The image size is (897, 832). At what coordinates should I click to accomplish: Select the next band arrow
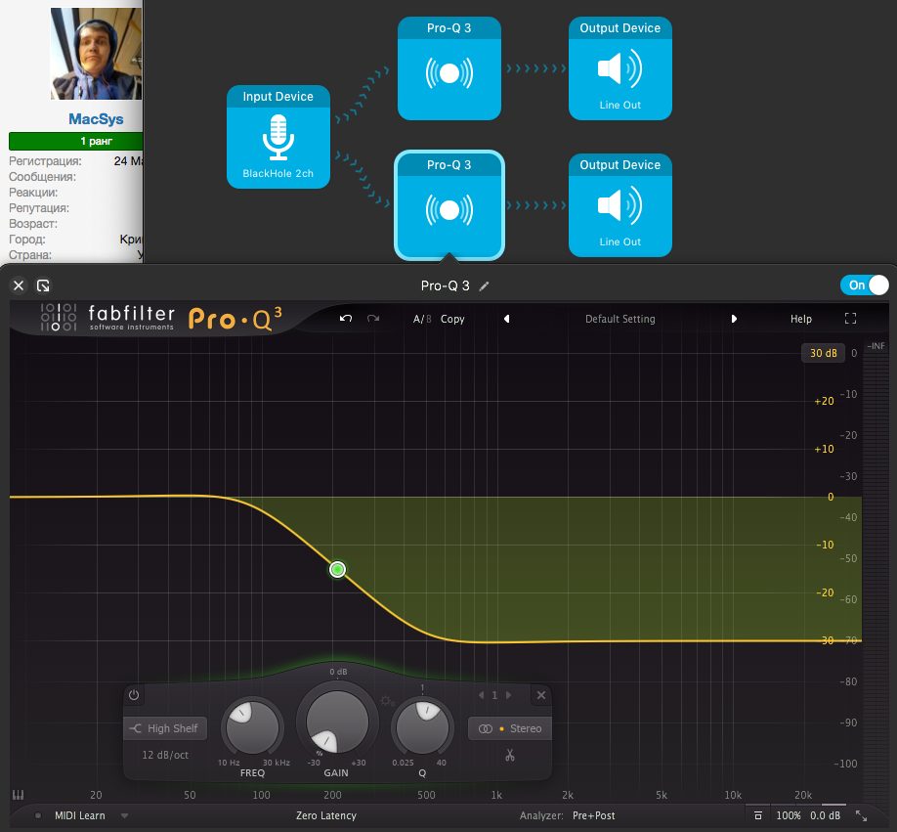508,695
